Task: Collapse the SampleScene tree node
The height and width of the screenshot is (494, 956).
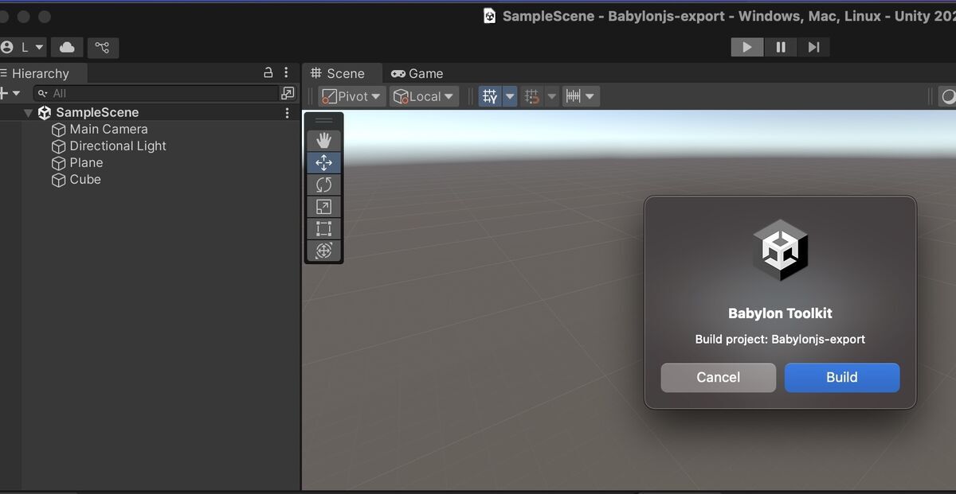Action: (x=29, y=113)
